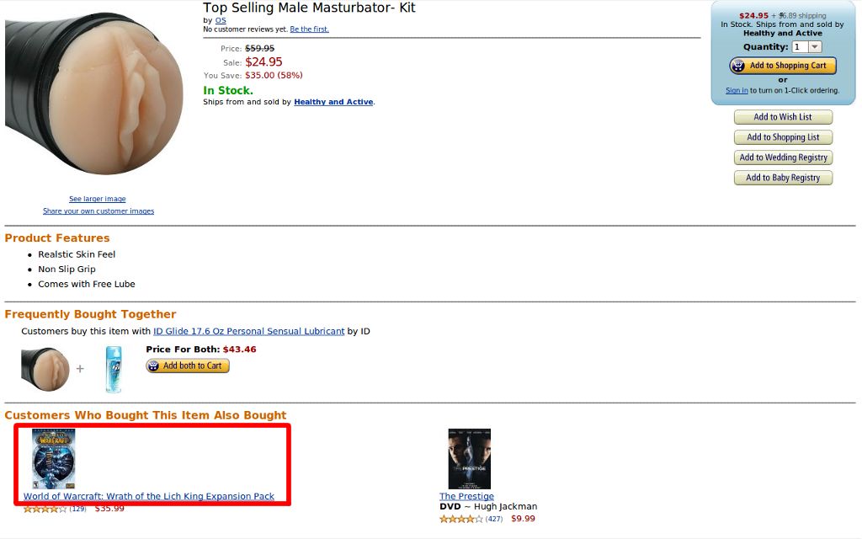This screenshot has height=539, width=862.
Task: Open The Prestige title link
Action: coord(466,496)
